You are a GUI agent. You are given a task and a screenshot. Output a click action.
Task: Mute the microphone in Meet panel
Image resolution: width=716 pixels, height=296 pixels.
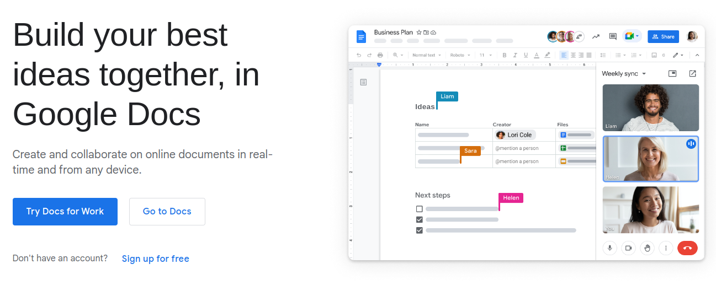[610, 248]
